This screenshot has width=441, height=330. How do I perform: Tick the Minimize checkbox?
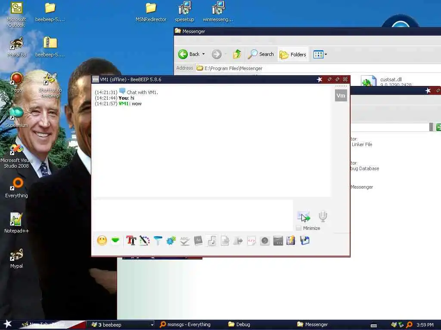click(x=299, y=228)
